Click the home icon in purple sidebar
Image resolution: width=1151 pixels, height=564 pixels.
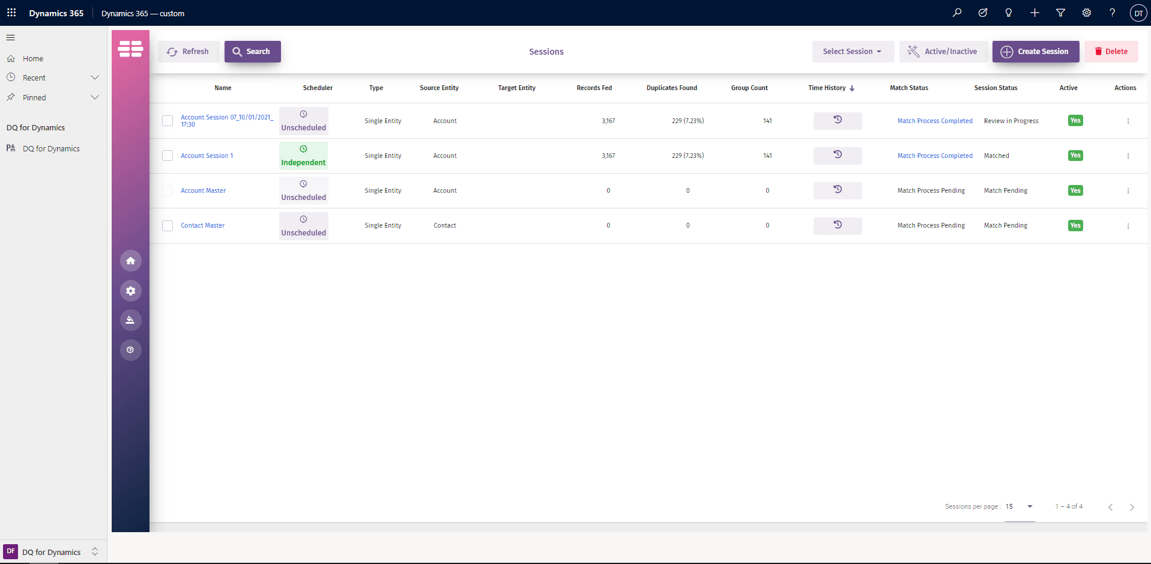[x=130, y=261]
